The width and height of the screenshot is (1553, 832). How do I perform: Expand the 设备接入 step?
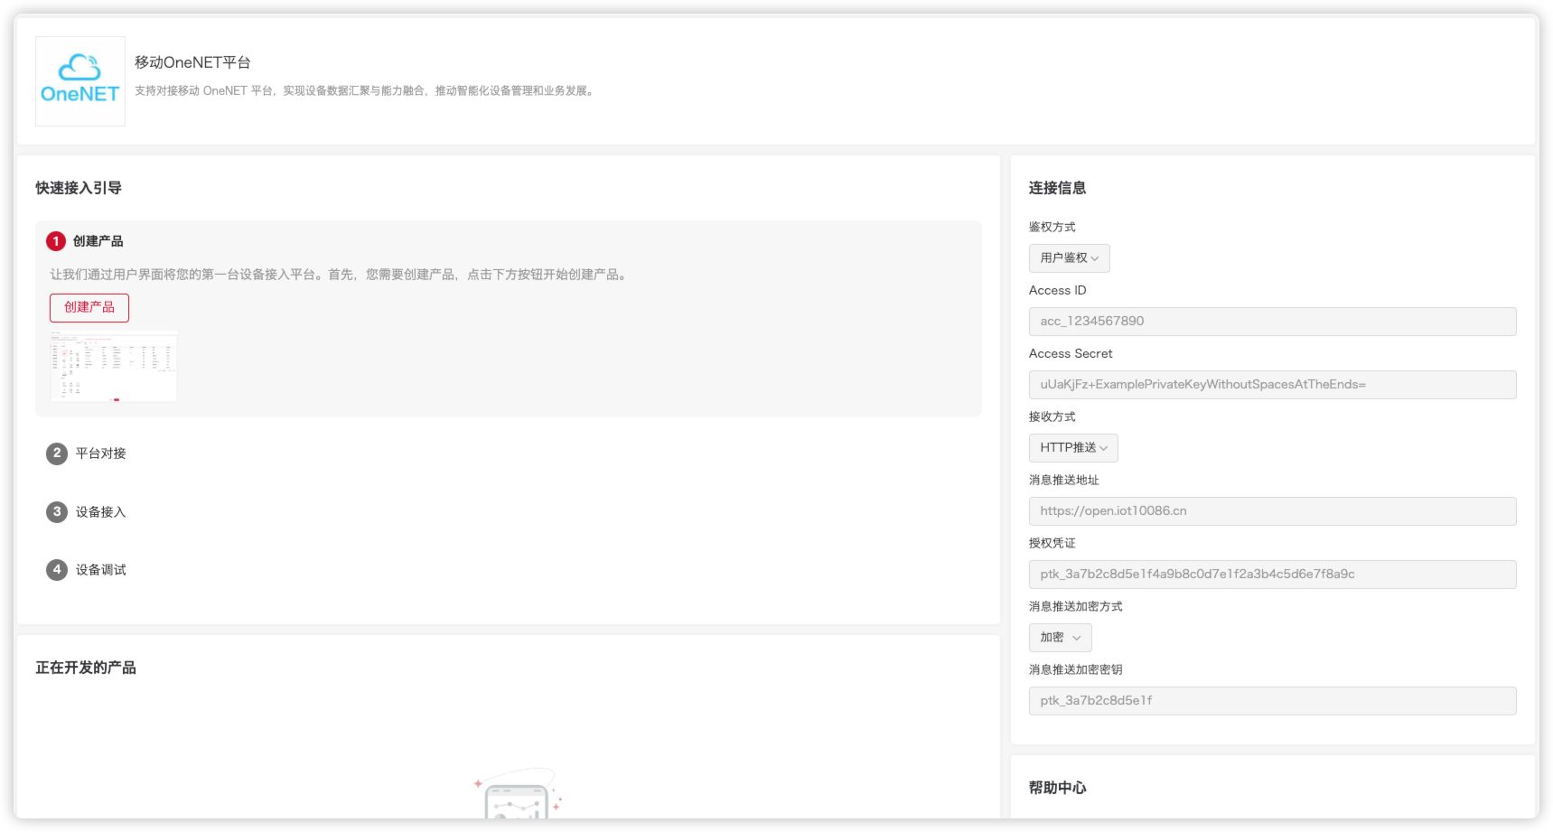pyautogui.click(x=100, y=512)
